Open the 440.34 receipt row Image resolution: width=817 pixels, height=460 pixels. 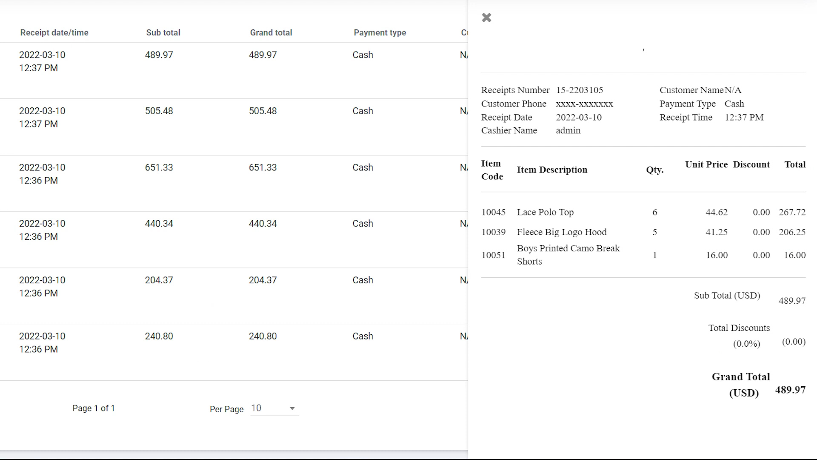click(159, 224)
